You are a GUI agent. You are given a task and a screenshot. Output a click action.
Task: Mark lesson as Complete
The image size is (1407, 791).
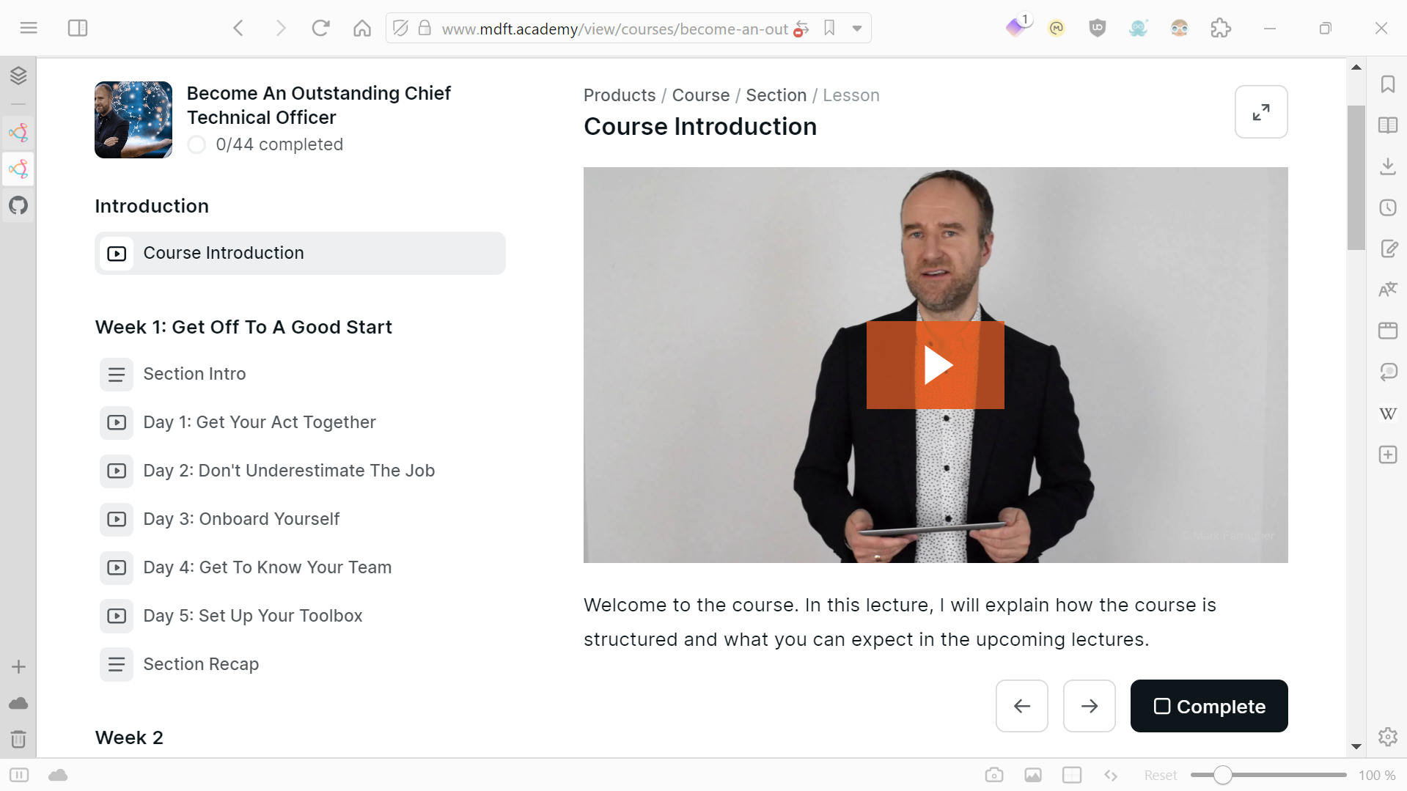1209,706
